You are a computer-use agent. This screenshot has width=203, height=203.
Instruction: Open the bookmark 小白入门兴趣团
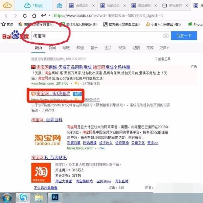(x=164, y=24)
